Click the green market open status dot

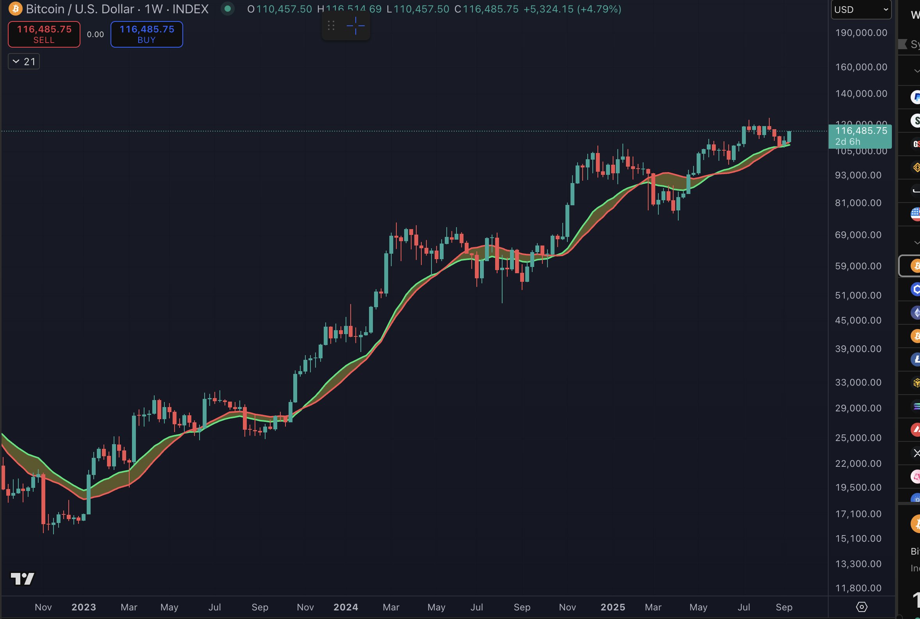point(227,9)
